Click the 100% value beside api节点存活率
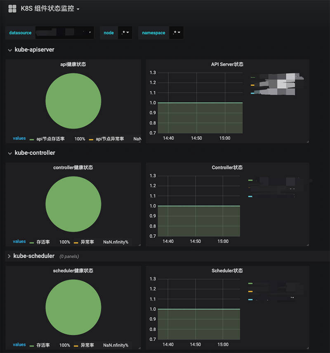This screenshot has width=330, height=353. point(80,139)
